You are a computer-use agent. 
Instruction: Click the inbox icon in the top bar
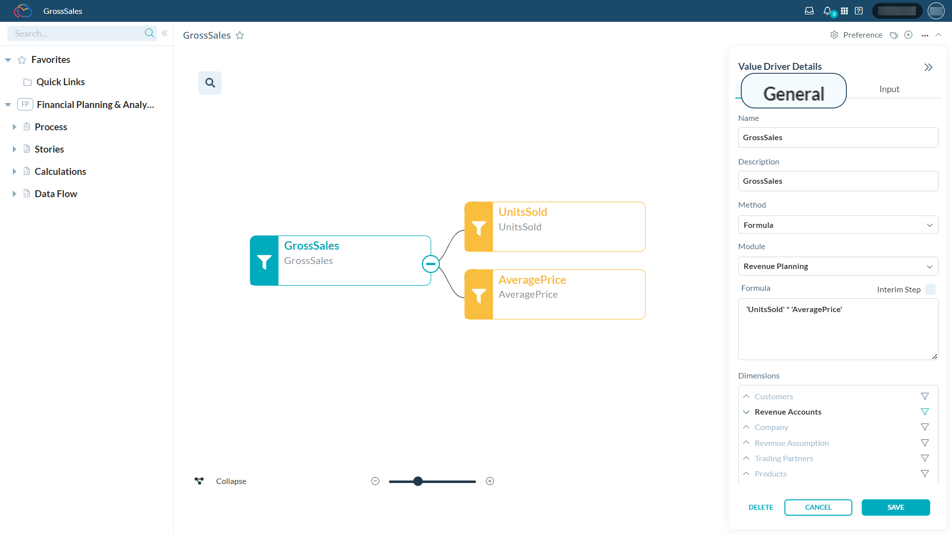(809, 10)
